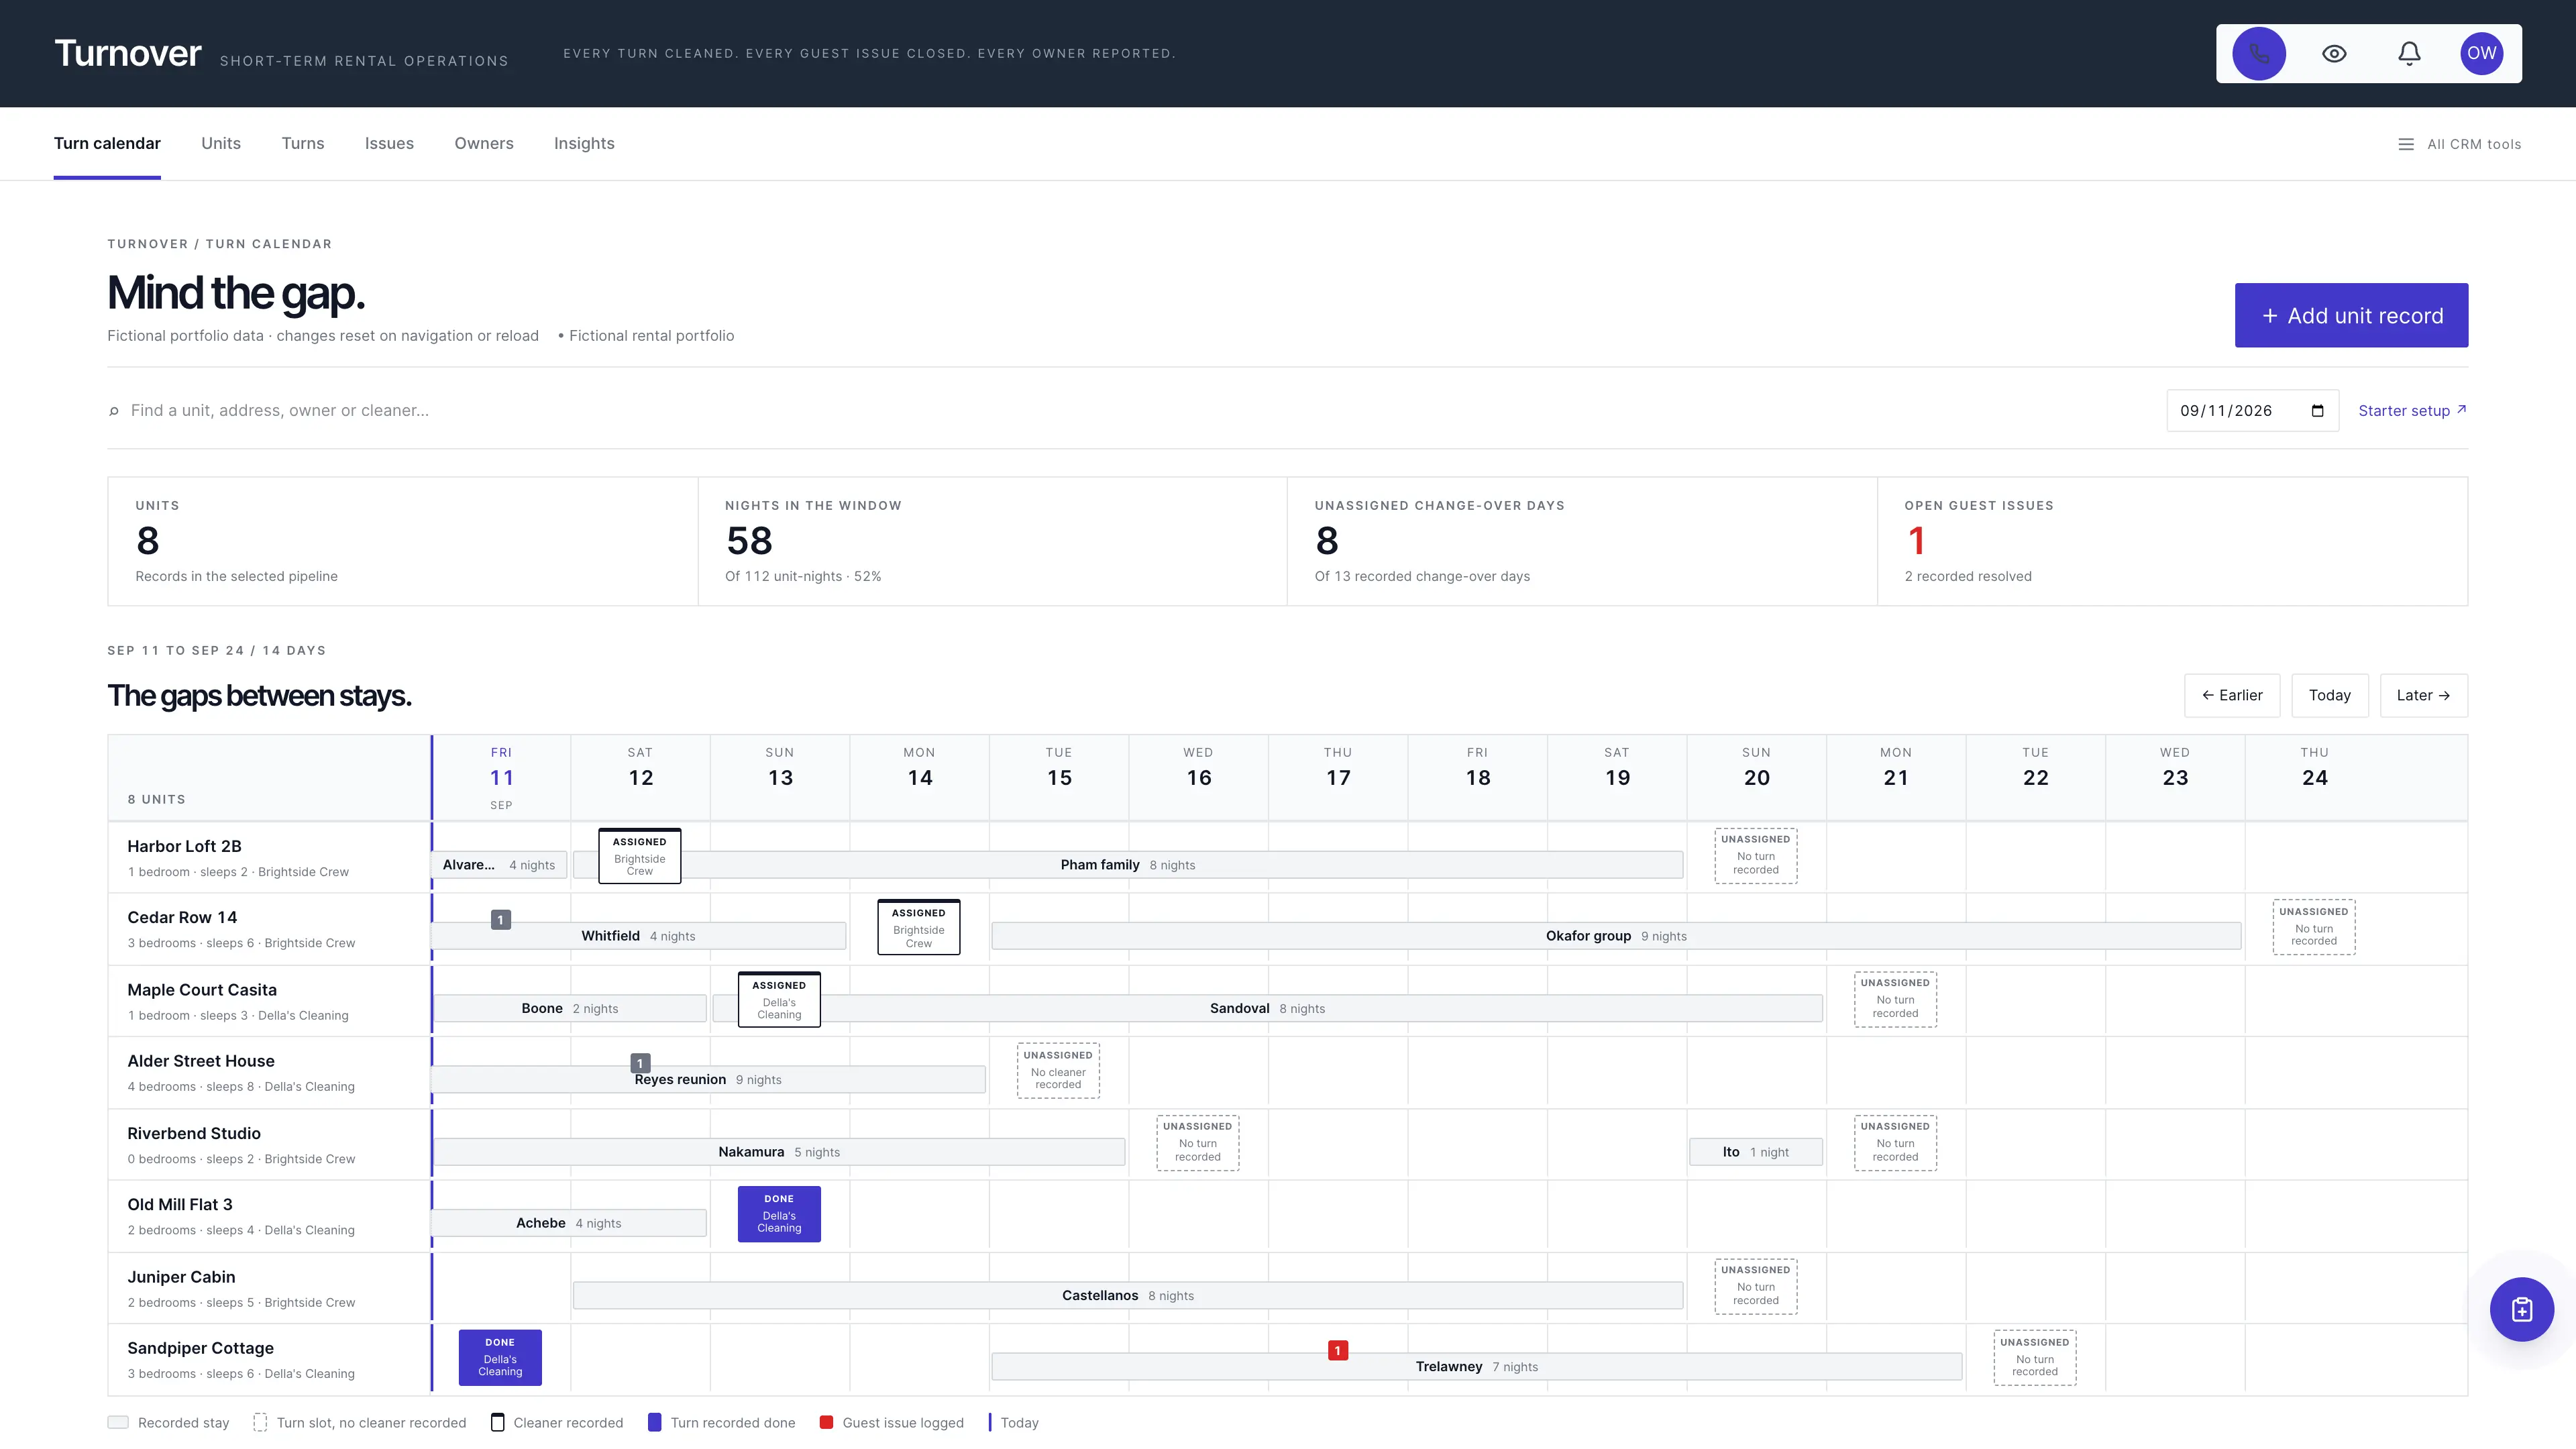This screenshot has width=2576, height=1449.
Task: Click the issue badge on Whitfield stay
Action: [x=501, y=919]
